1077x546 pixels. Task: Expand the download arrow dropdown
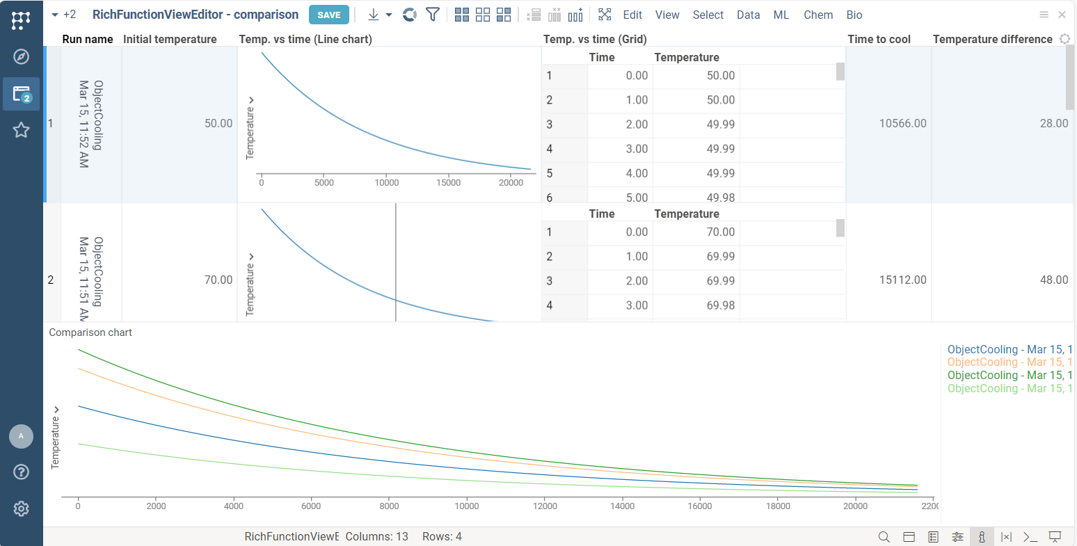[x=388, y=15]
